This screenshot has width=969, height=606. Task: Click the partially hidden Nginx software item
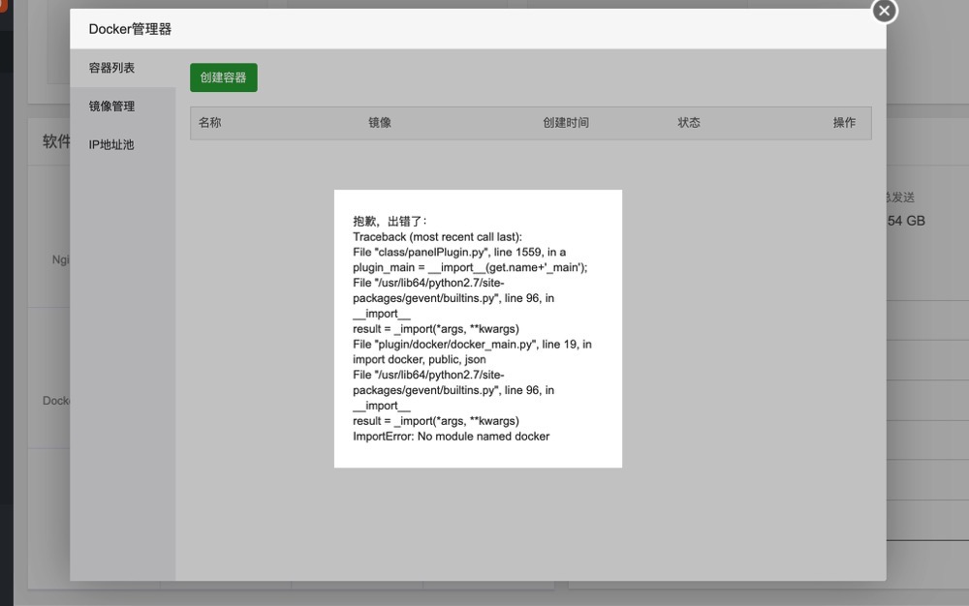coord(60,259)
